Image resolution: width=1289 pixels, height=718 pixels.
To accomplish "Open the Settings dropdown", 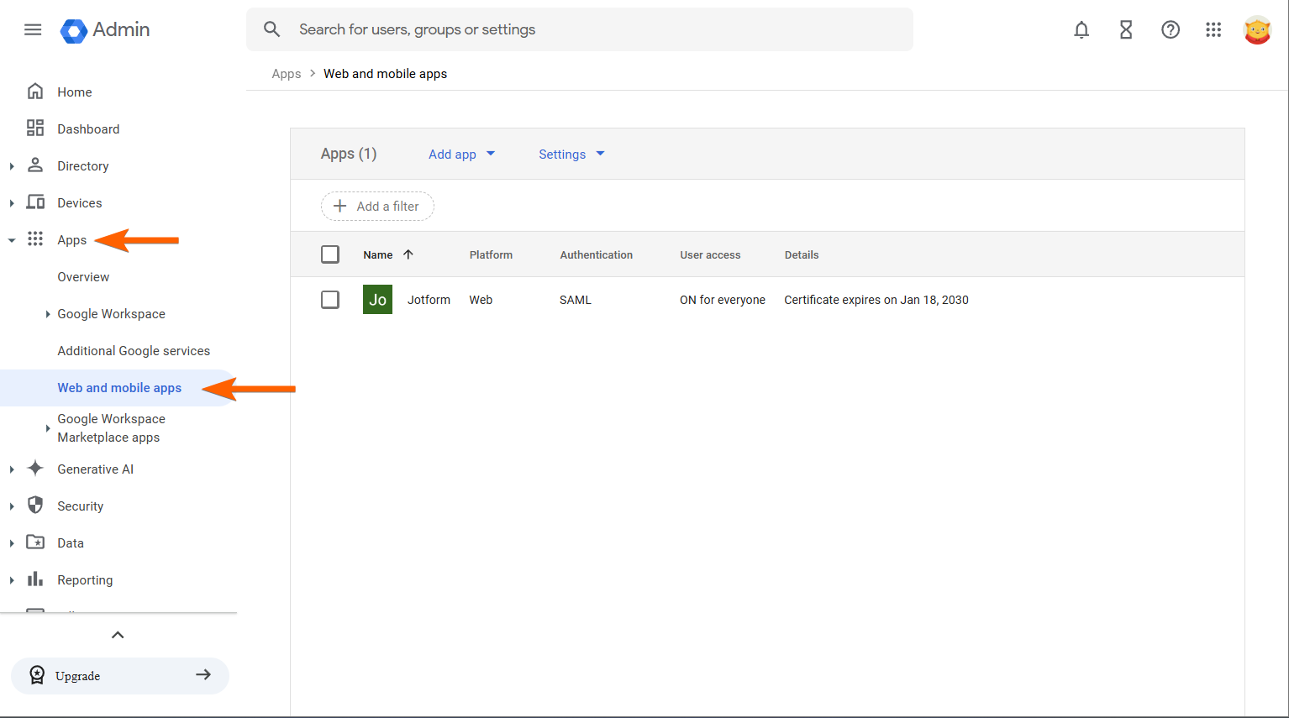I will (x=571, y=155).
